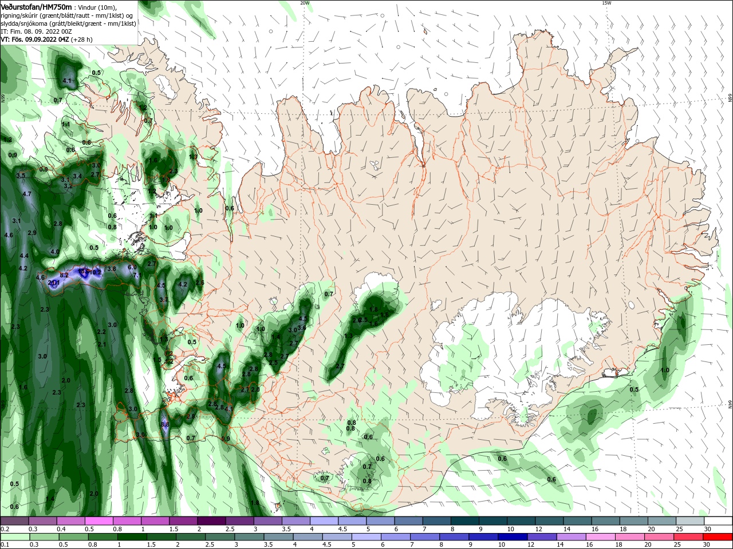Click the "VT: Fös. 09.09.2022 04Z (+28 h)" line
Screen dimensions: 733x549
pos(46,39)
